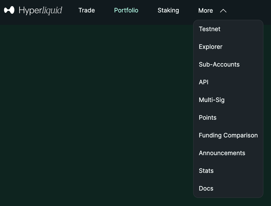Viewport: 271px width, 206px height.
Task: Open the Docs link
Action: [206, 189]
